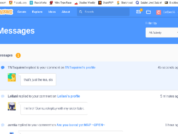Click the search magnifier icon
The height and width of the screenshot is (134, 178).
point(81,12)
